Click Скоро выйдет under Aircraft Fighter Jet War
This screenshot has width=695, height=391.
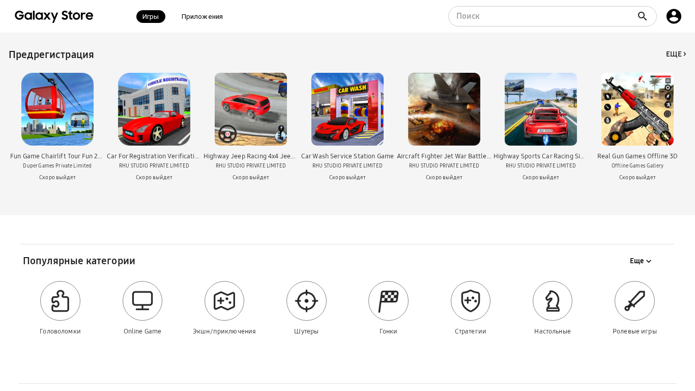click(444, 178)
